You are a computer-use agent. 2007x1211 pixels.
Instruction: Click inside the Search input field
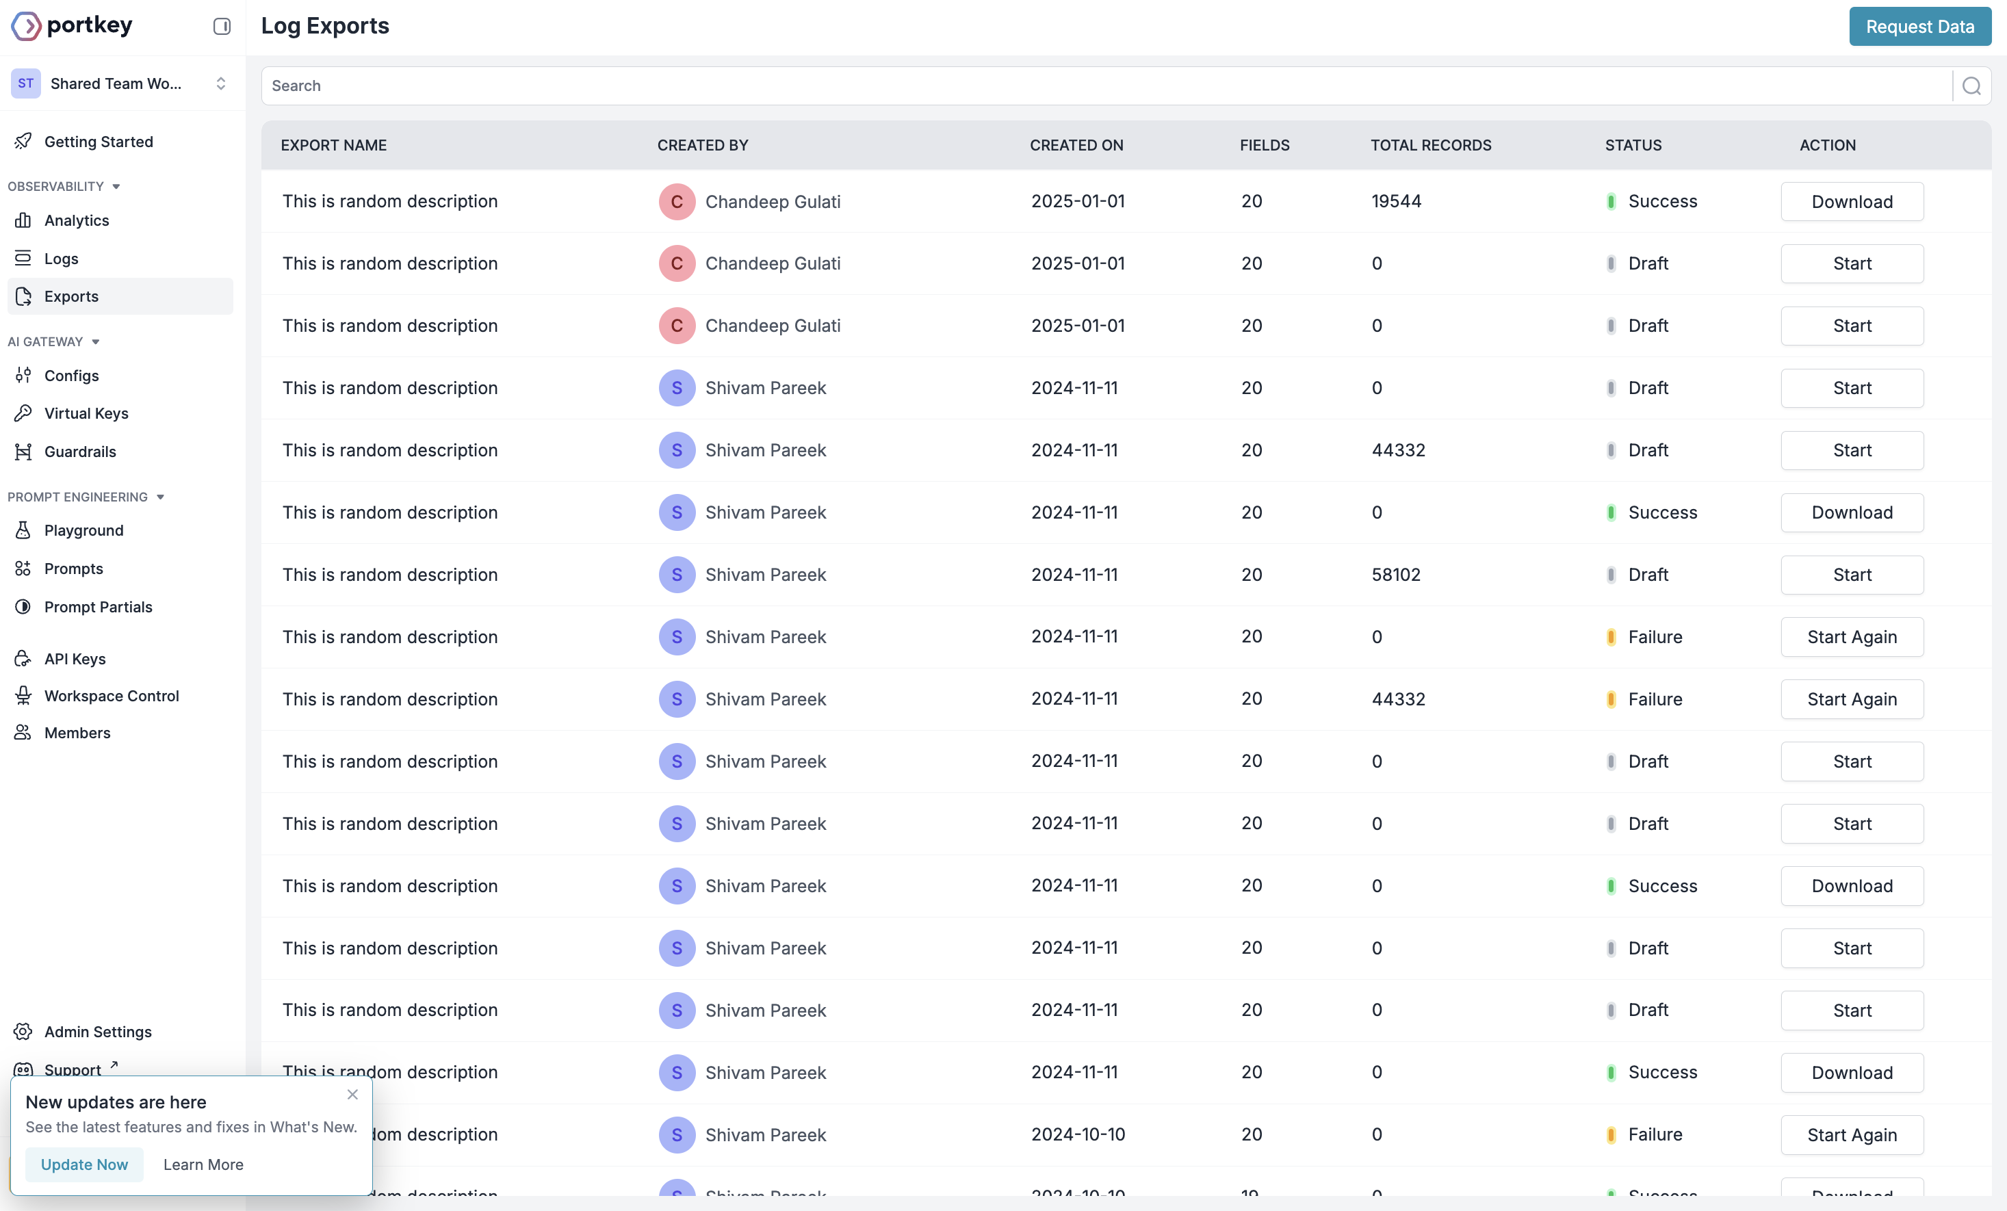[814, 86]
